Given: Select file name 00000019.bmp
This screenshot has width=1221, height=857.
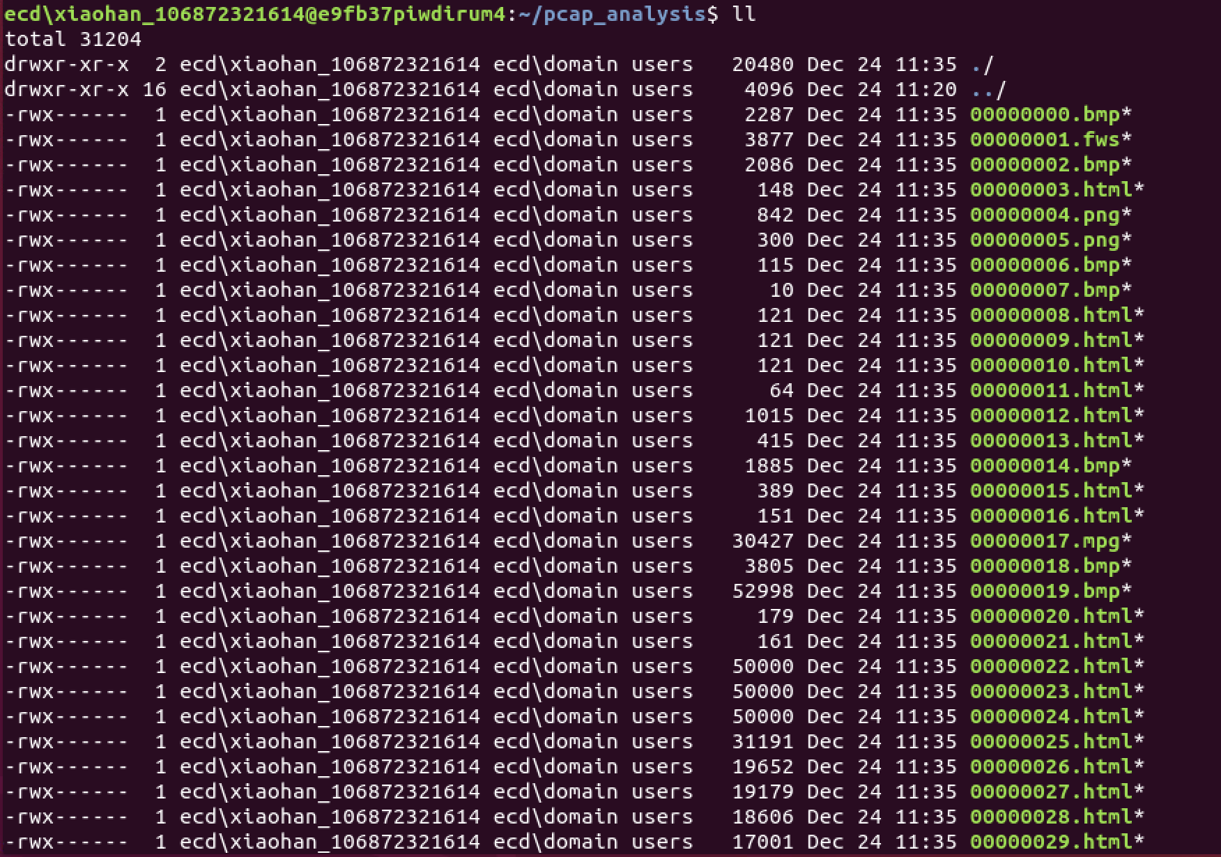Looking at the screenshot, I should [x=1045, y=591].
